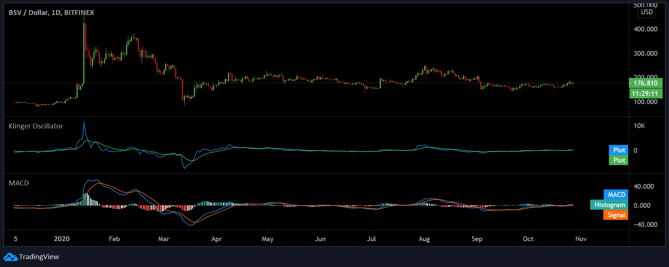Click the Jun label on time axis
669x267 pixels.
320,239
